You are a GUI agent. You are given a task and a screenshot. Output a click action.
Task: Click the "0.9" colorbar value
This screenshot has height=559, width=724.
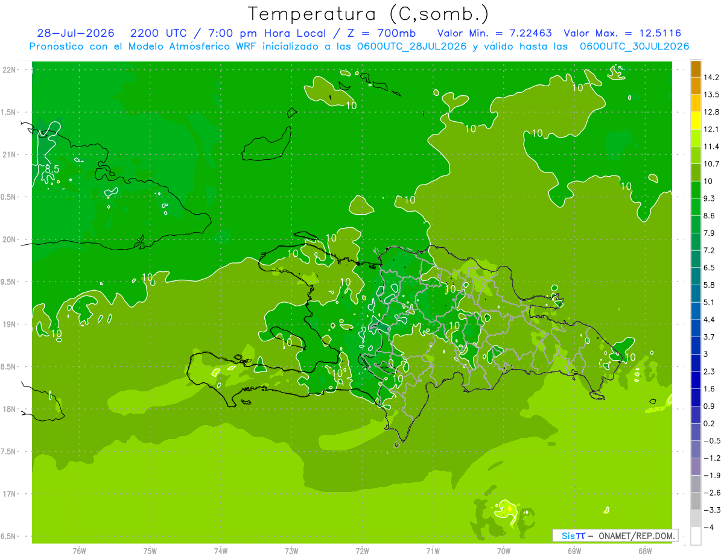click(x=709, y=406)
